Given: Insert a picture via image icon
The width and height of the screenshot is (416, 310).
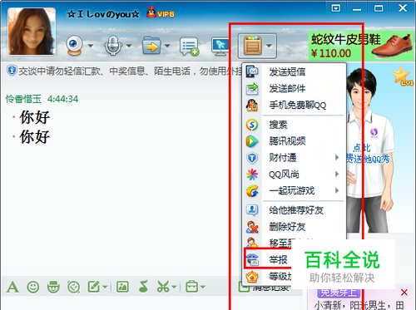Looking at the screenshot, I should tap(122, 287).
